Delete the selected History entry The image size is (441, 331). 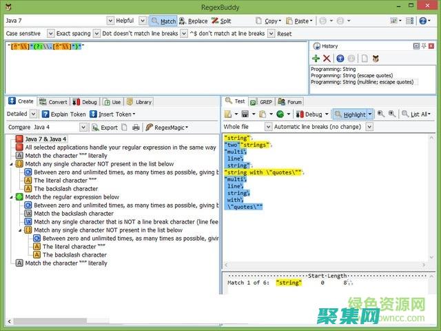(x=327, y=59)
